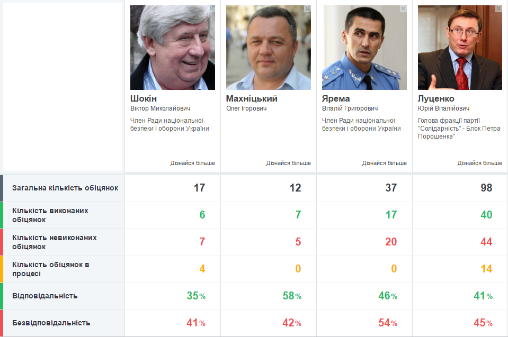Click 'Дізнайся більше' under Махніцький
This screenshot has width=508, height=337.
click(x=289, y=163)
